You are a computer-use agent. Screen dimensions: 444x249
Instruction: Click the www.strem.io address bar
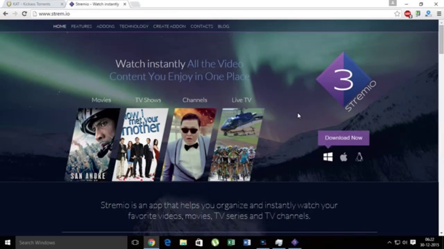(x=212, y=14)
